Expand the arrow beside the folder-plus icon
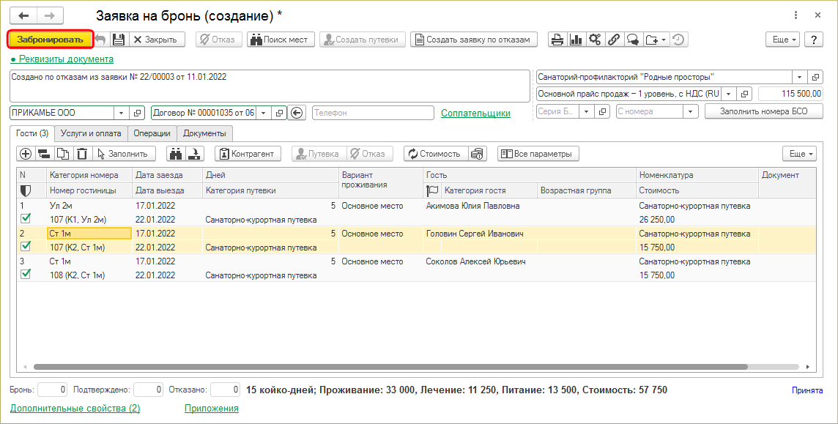The width and height of the screenshot is (838, 424). coord(664,40)
